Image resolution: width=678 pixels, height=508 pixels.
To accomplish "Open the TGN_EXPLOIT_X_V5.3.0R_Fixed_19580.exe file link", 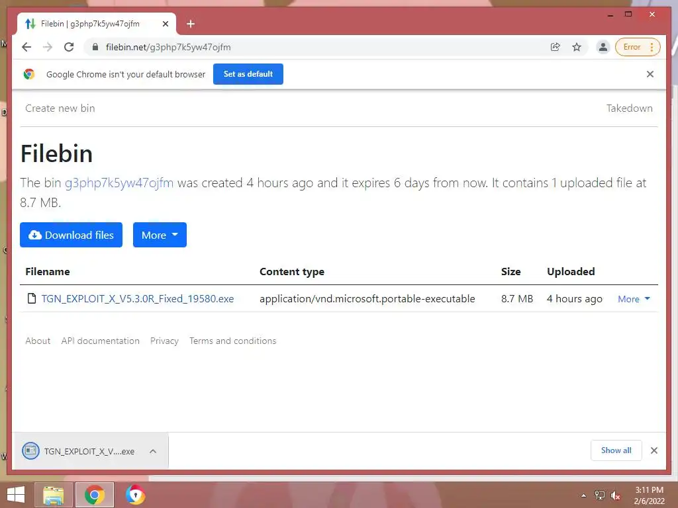I will point(138,298).
